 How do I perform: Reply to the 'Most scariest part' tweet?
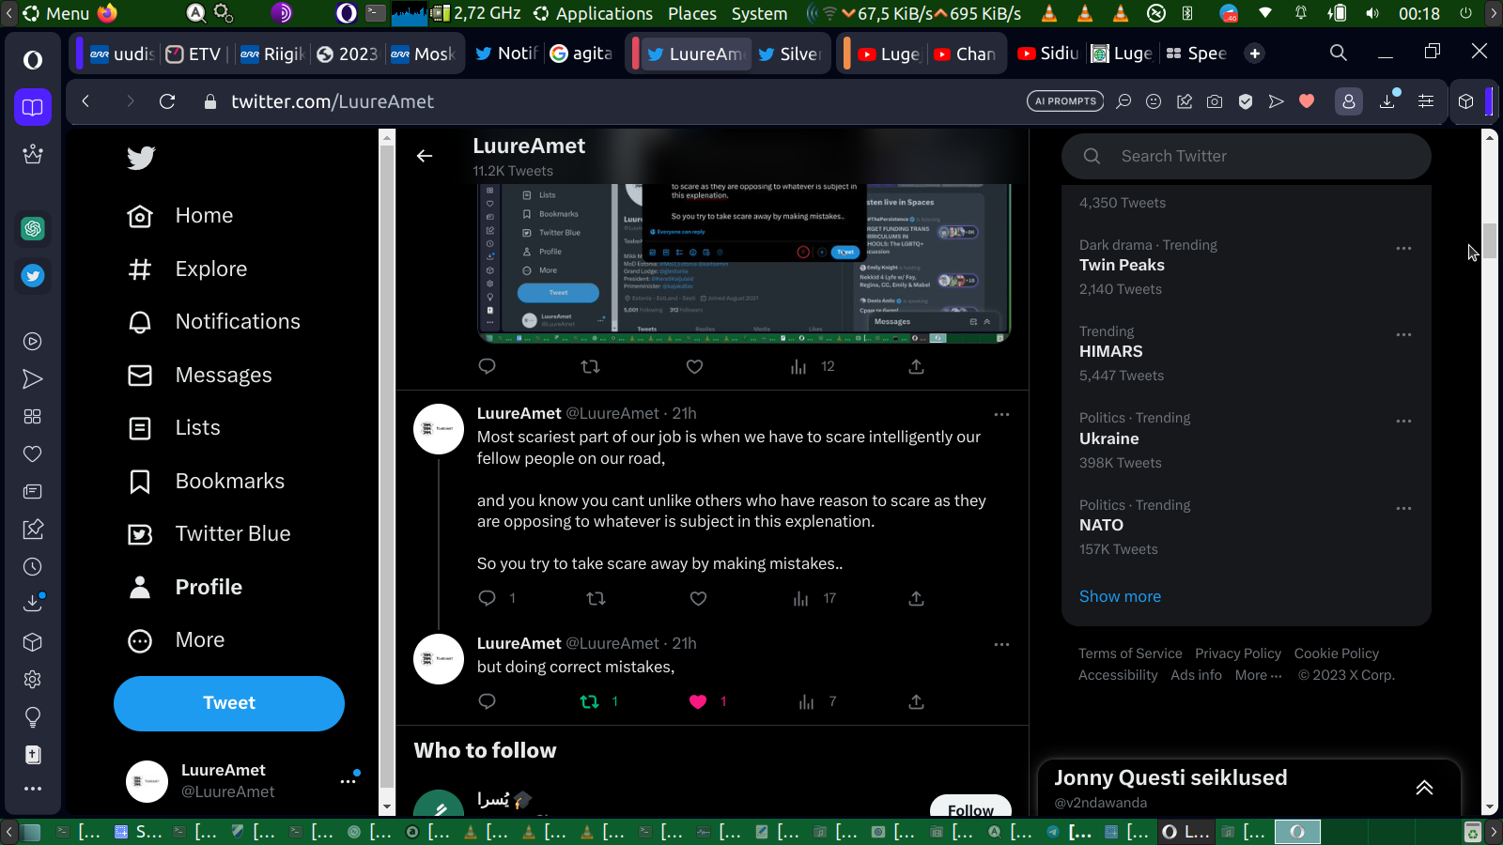[x=487, y=598]
